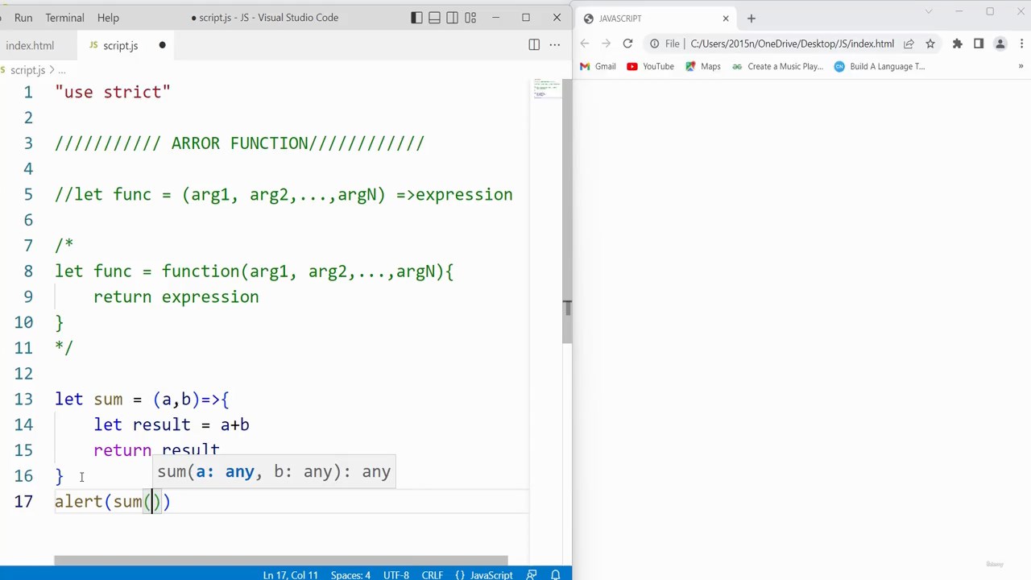Open the Run menu
The image size is (1031, 580).
[23, 18]
